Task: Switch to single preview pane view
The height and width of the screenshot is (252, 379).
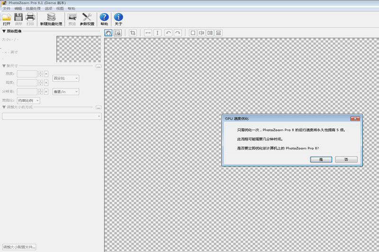Action: coord(193,33)
